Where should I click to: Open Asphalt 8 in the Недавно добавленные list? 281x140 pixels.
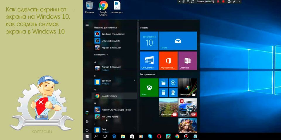click(114, 48)
